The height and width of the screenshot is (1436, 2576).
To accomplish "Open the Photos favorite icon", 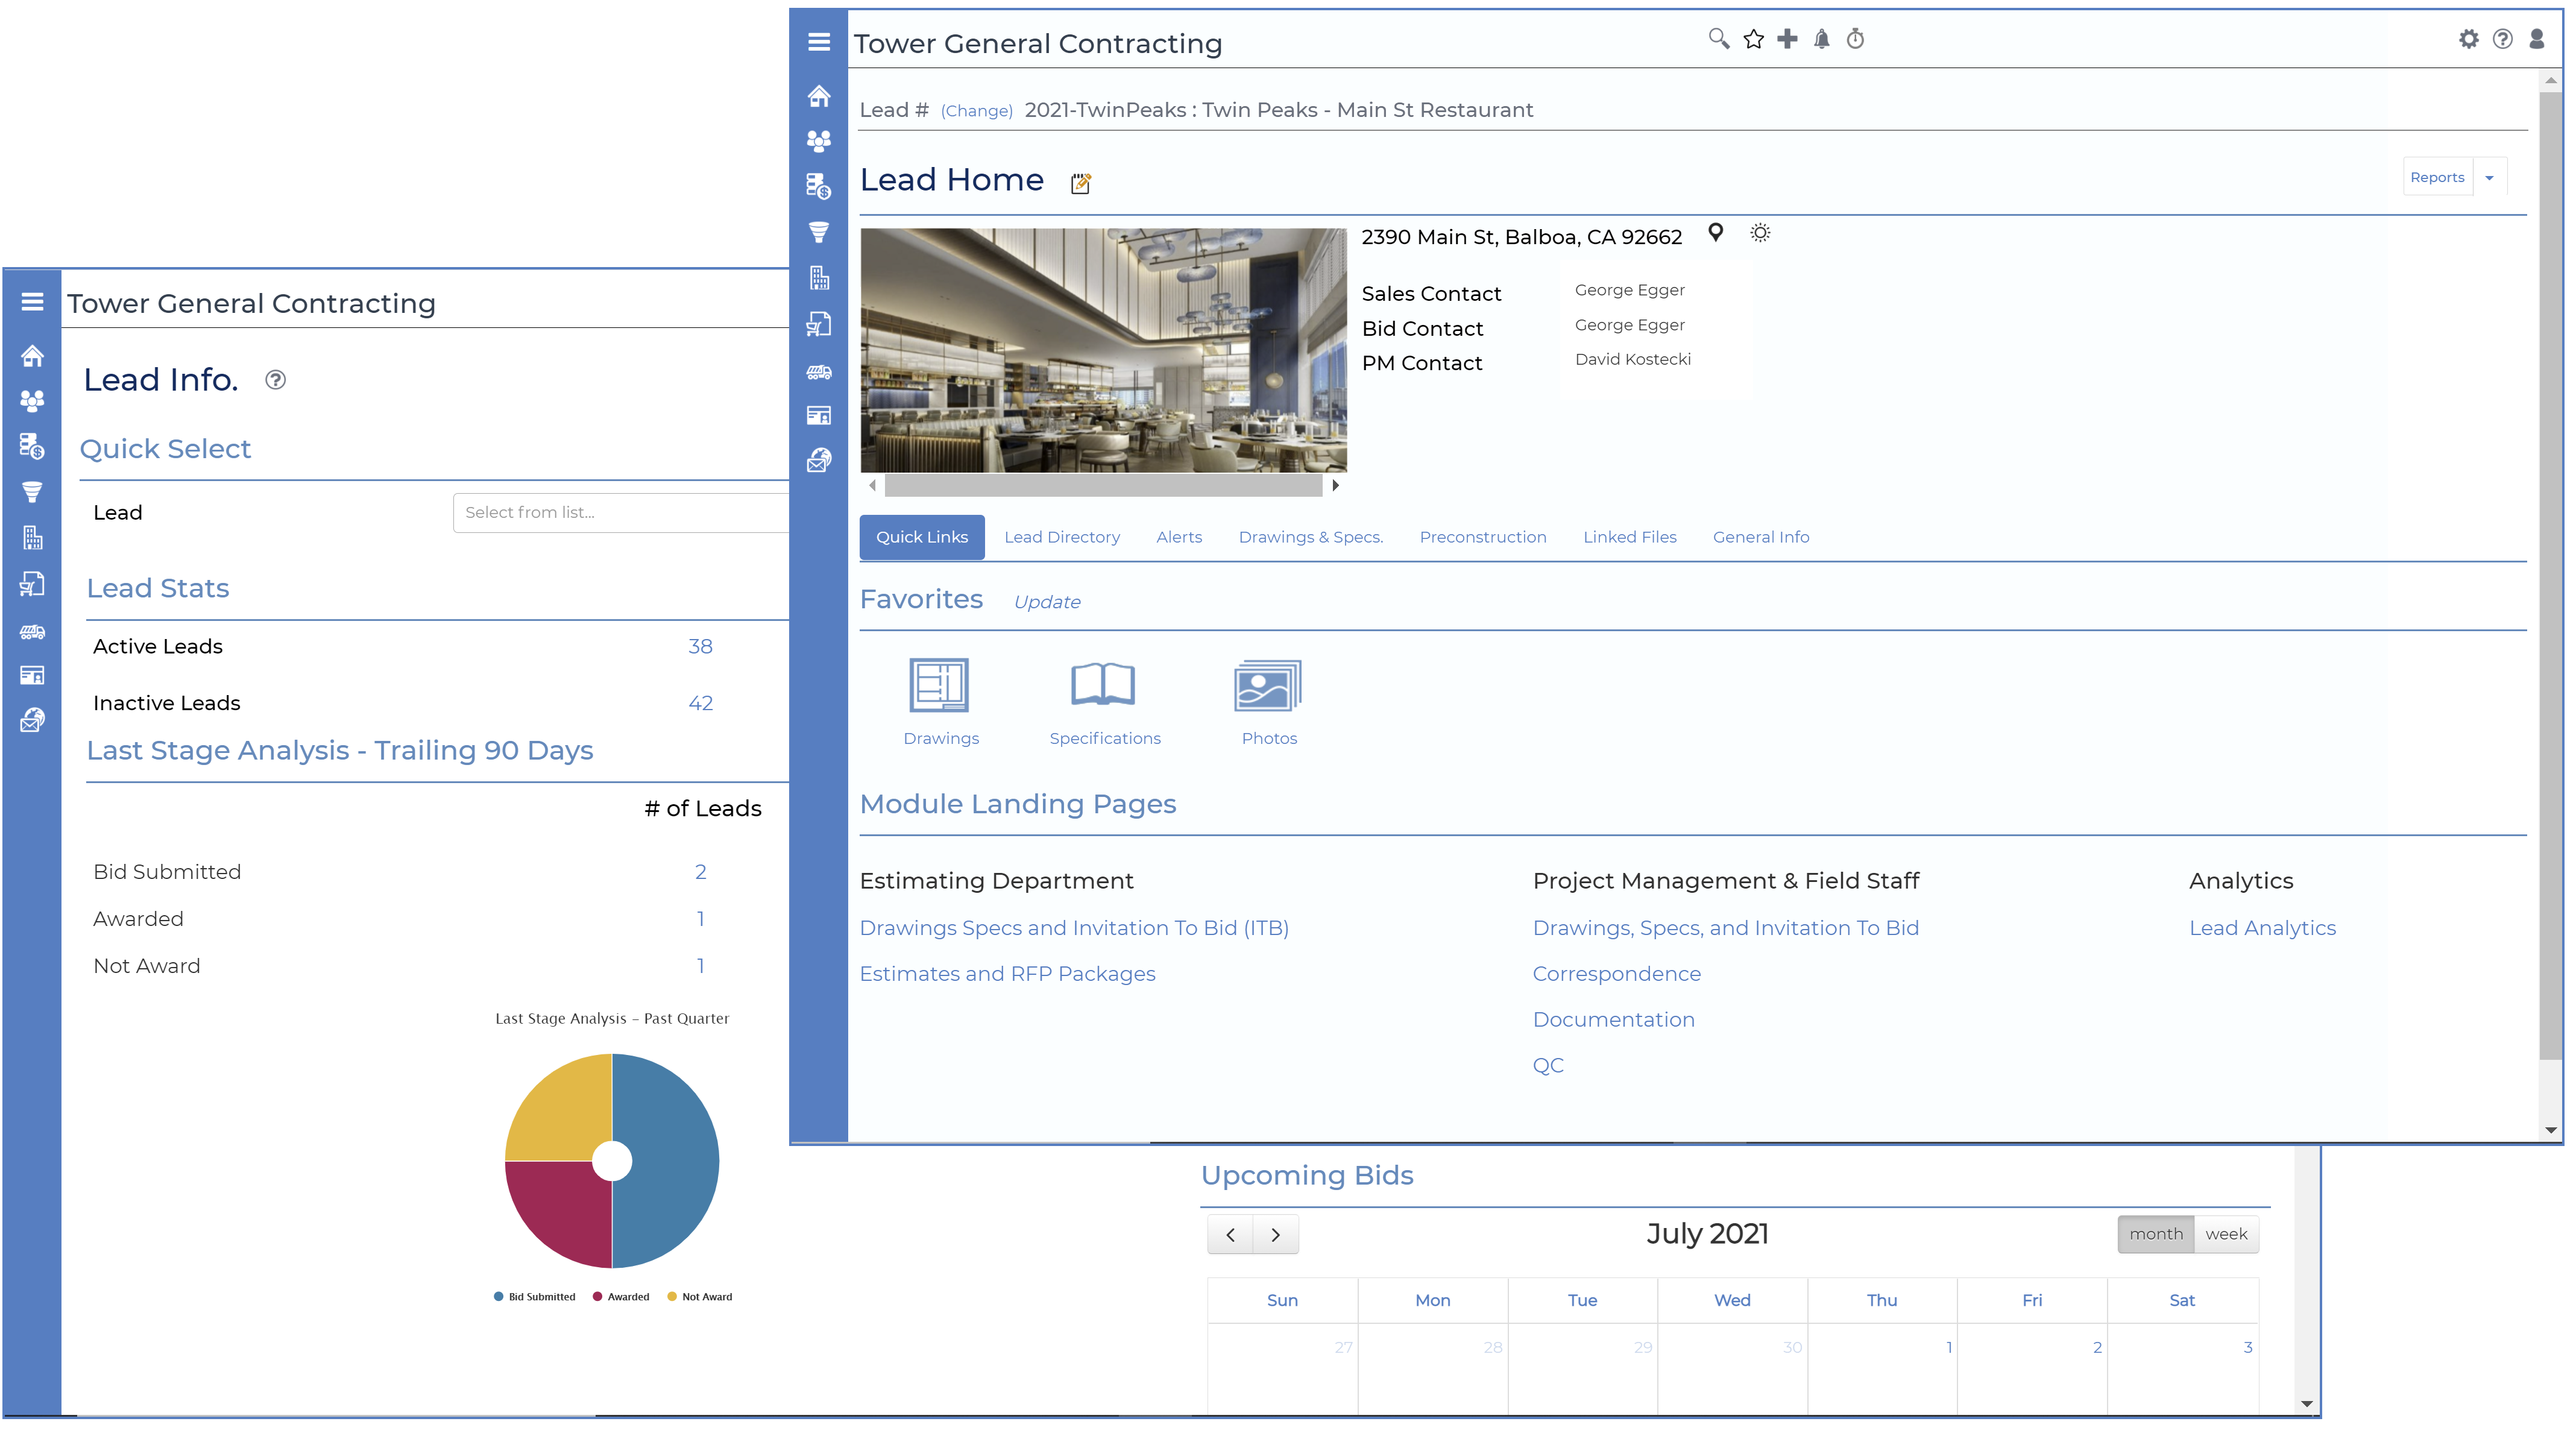I will coord(1268,686).
